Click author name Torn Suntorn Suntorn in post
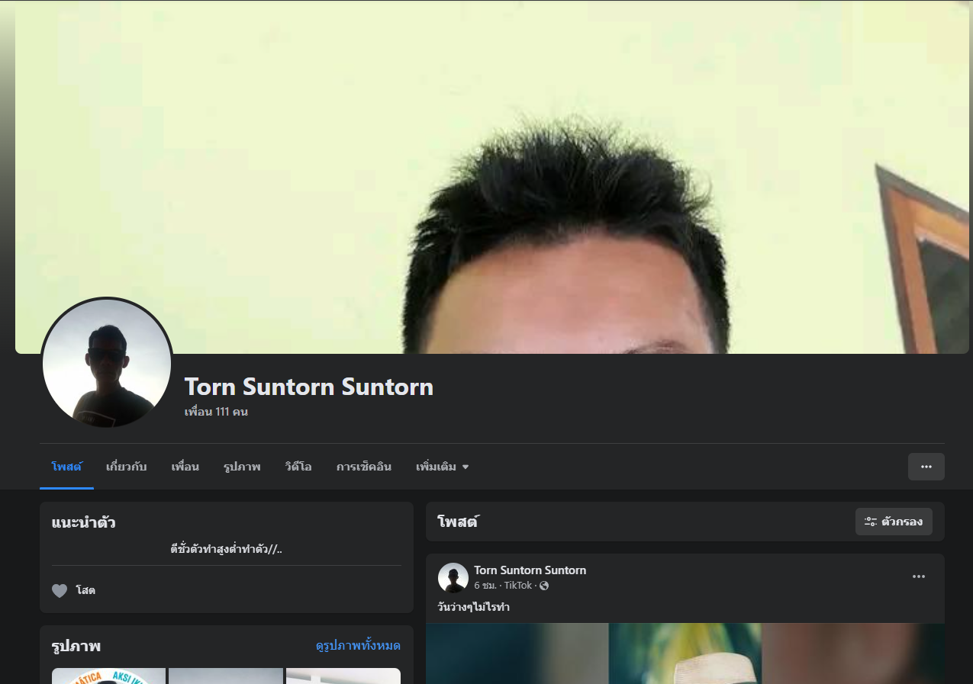 pos(530,570)
